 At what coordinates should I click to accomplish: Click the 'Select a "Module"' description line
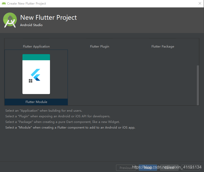70,127
